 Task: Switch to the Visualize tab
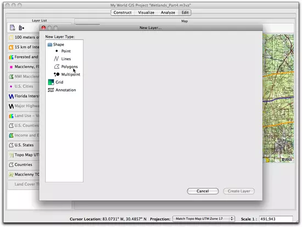(x=146, y=13)
